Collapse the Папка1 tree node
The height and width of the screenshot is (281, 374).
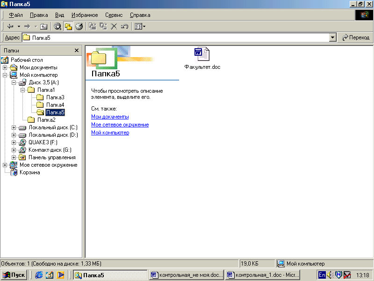22,90
